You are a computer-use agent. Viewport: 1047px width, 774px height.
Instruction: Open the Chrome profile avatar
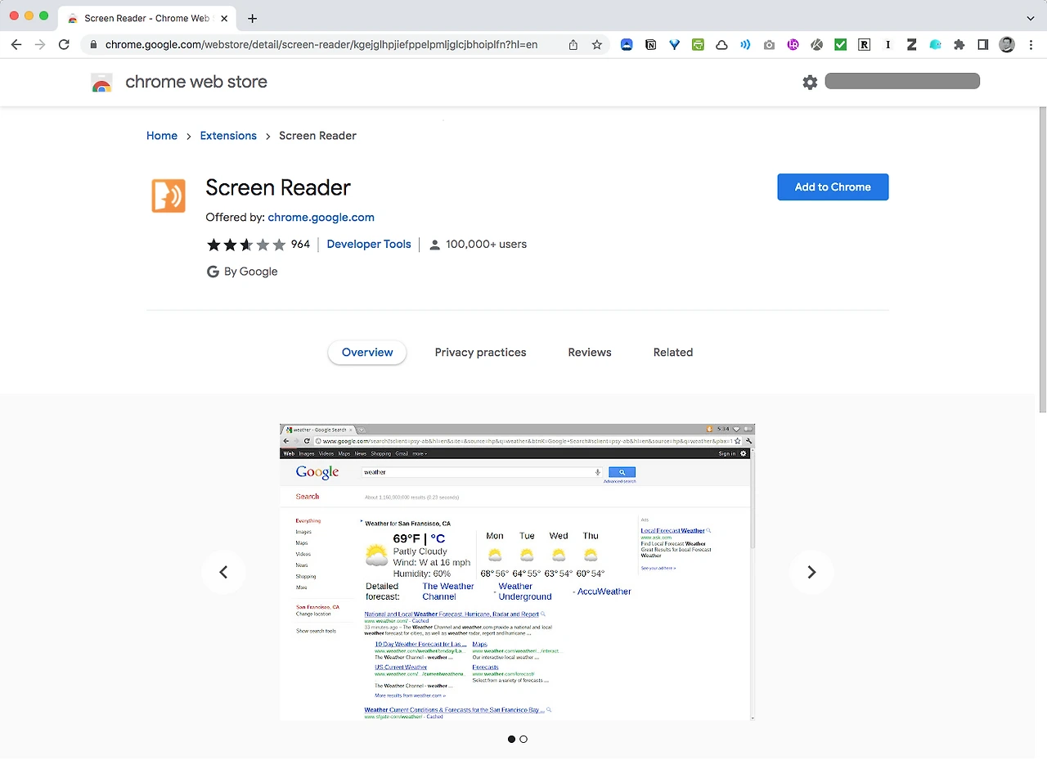[1007, 45]
